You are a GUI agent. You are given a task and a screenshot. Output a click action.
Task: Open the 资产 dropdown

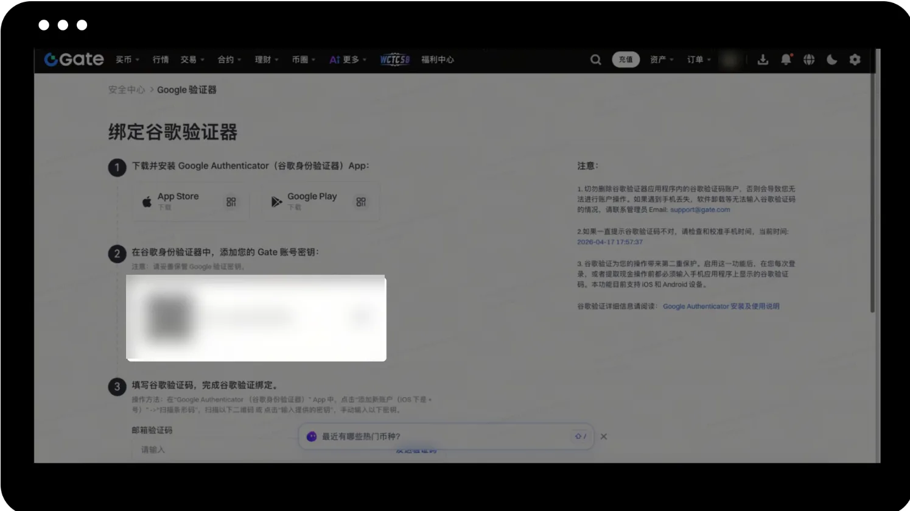tap(662, 60)
